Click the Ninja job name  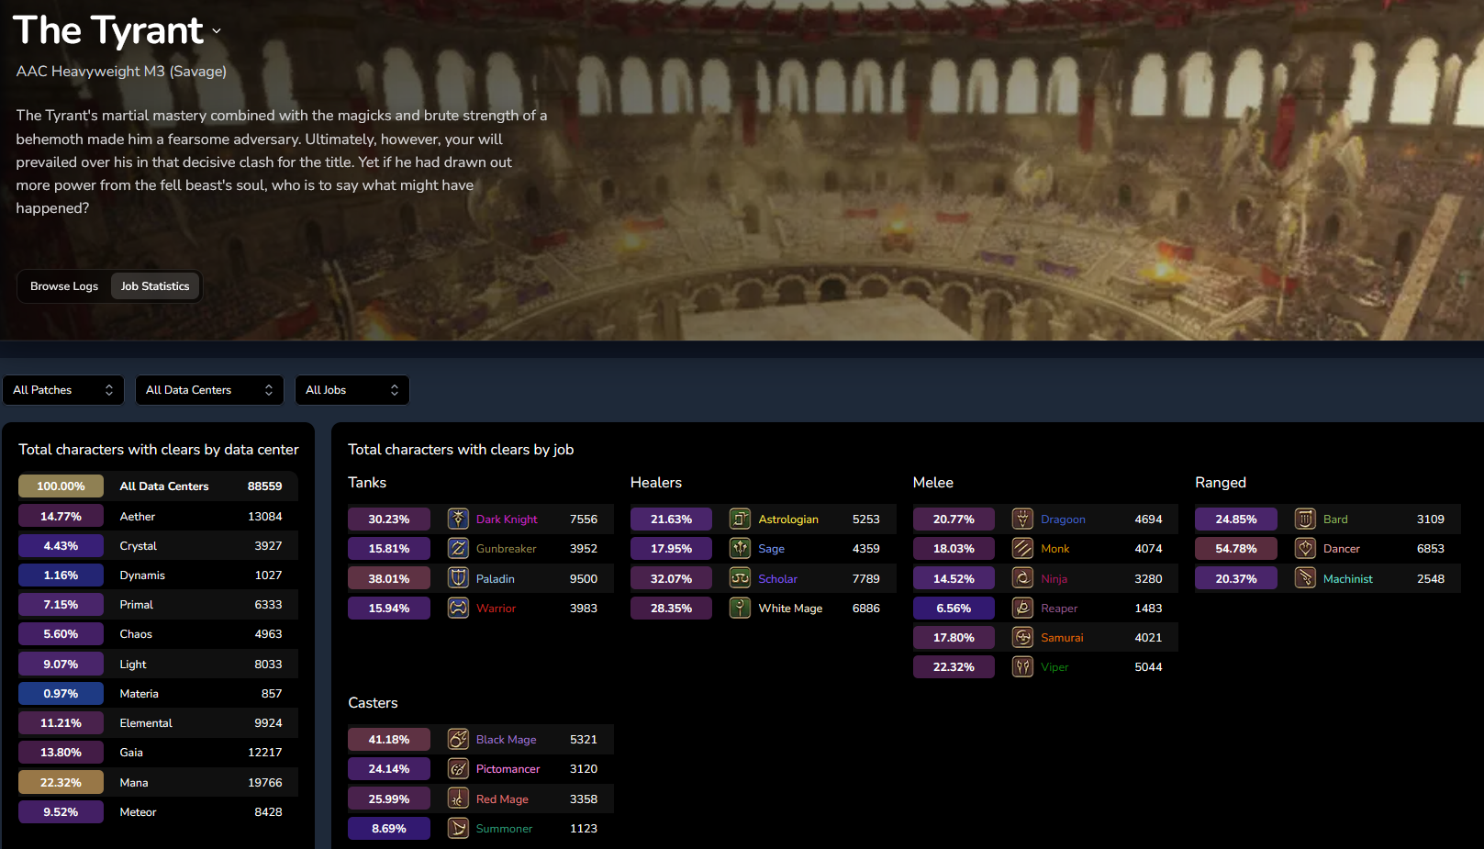coord(1054,579)
